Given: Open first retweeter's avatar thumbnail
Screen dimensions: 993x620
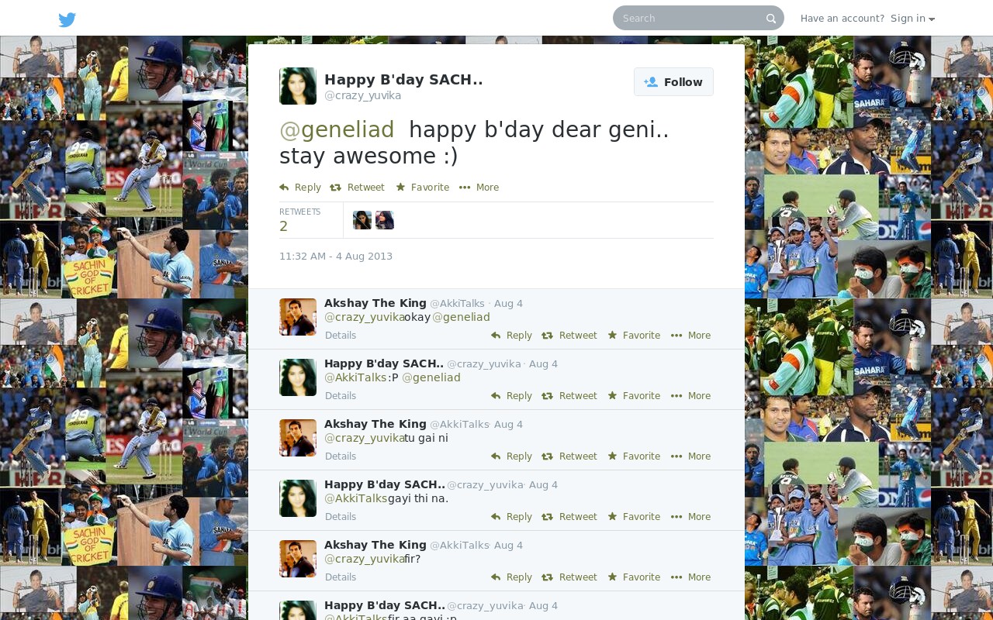Looking at the screenshot, I should [x=362, y=220].
